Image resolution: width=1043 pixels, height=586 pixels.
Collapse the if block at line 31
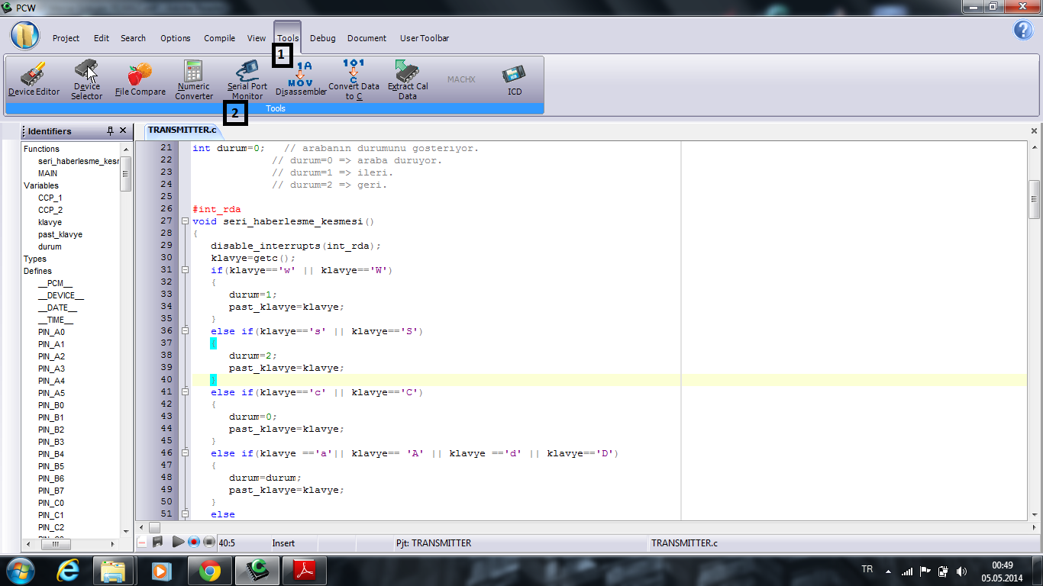tap(185, 270)
